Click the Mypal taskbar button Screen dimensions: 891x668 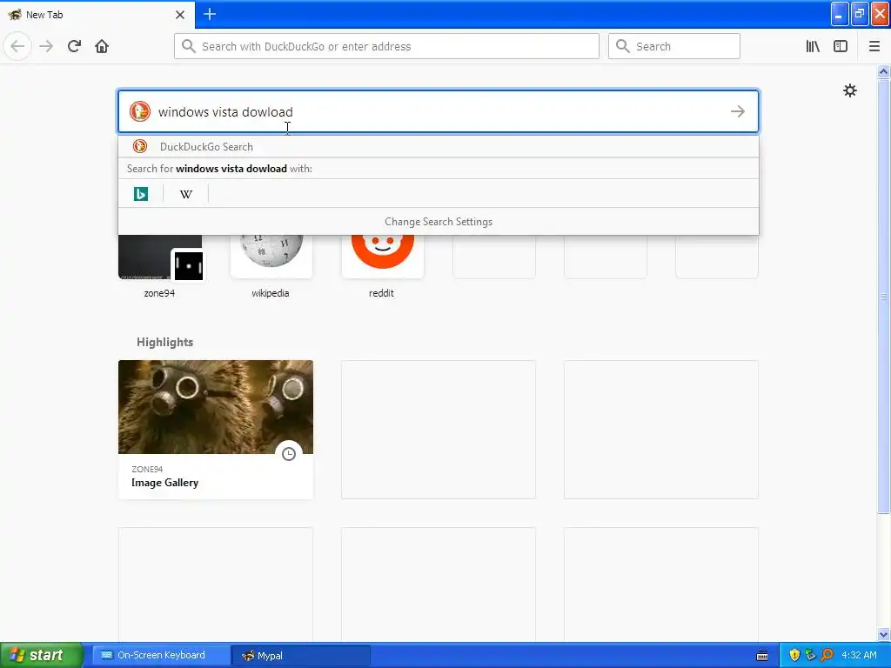point(301,655)
